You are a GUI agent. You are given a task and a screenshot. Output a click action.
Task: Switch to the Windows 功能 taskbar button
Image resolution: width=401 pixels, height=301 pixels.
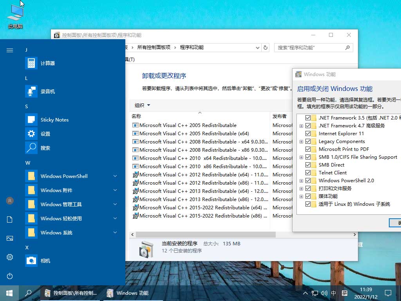tap(133, 293)
